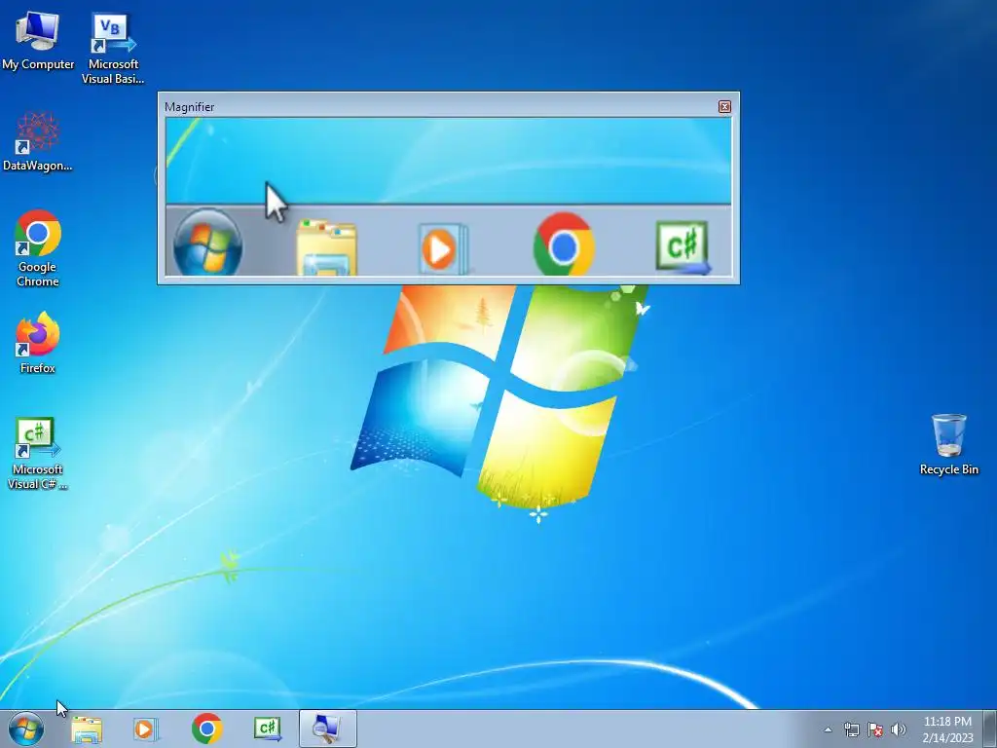
Task: Click magnified Explorer folder in Magnifier
Action: pyautogui.click(x=327, y=246)
